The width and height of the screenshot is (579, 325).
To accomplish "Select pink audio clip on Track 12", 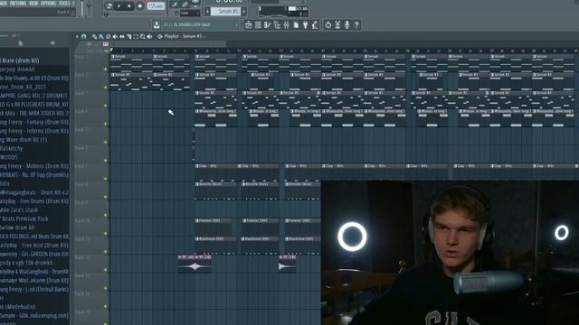I will 195,264.
